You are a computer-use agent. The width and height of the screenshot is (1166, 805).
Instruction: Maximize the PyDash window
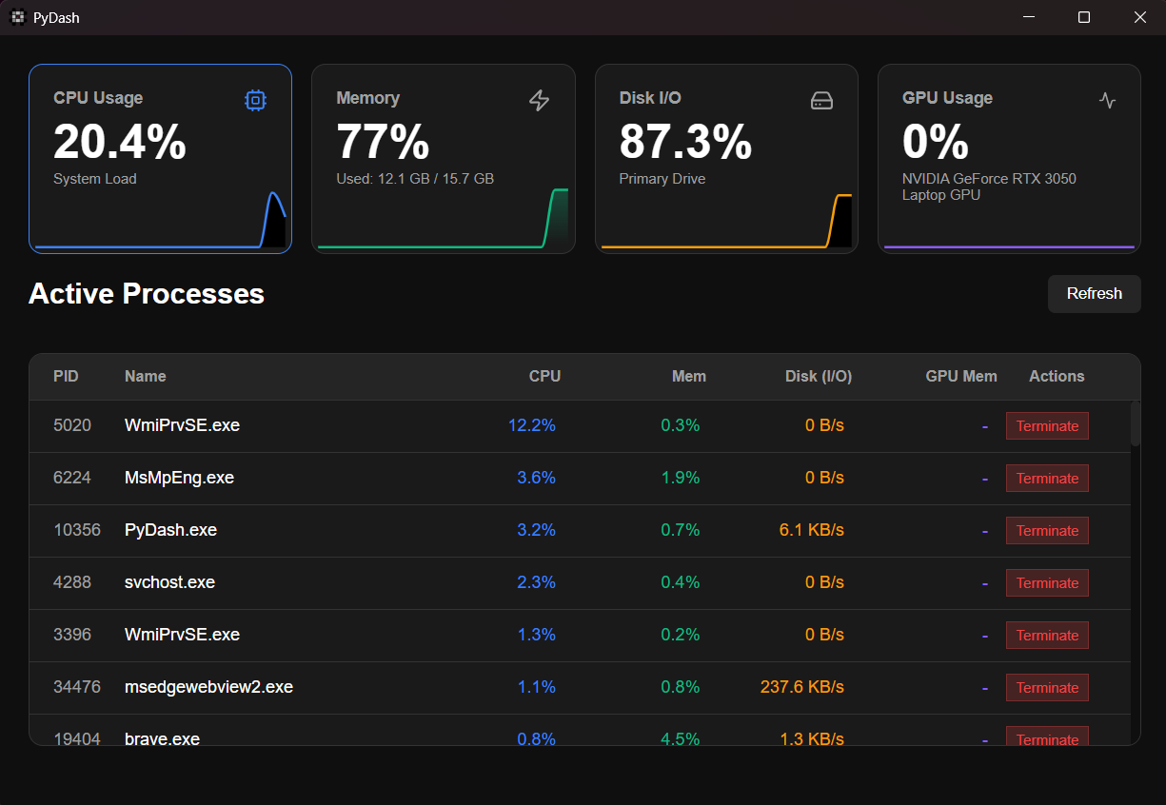click(1083, 17)
